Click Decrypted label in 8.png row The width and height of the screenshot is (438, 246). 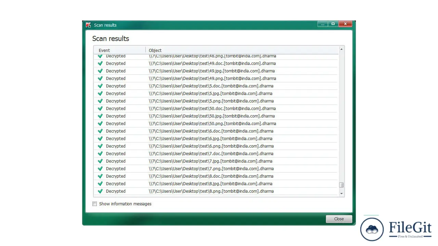click(116, 191)
